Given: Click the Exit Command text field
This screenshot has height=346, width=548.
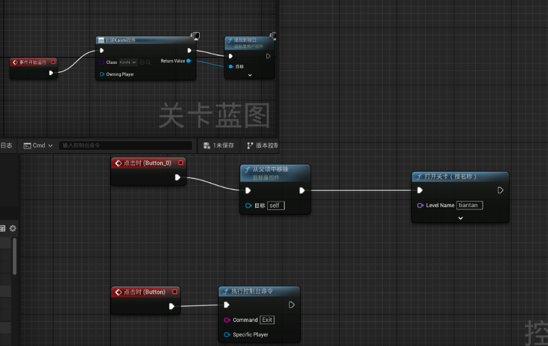Looking at the screenshot, I should pyautogui.click(x=267, y=320).
